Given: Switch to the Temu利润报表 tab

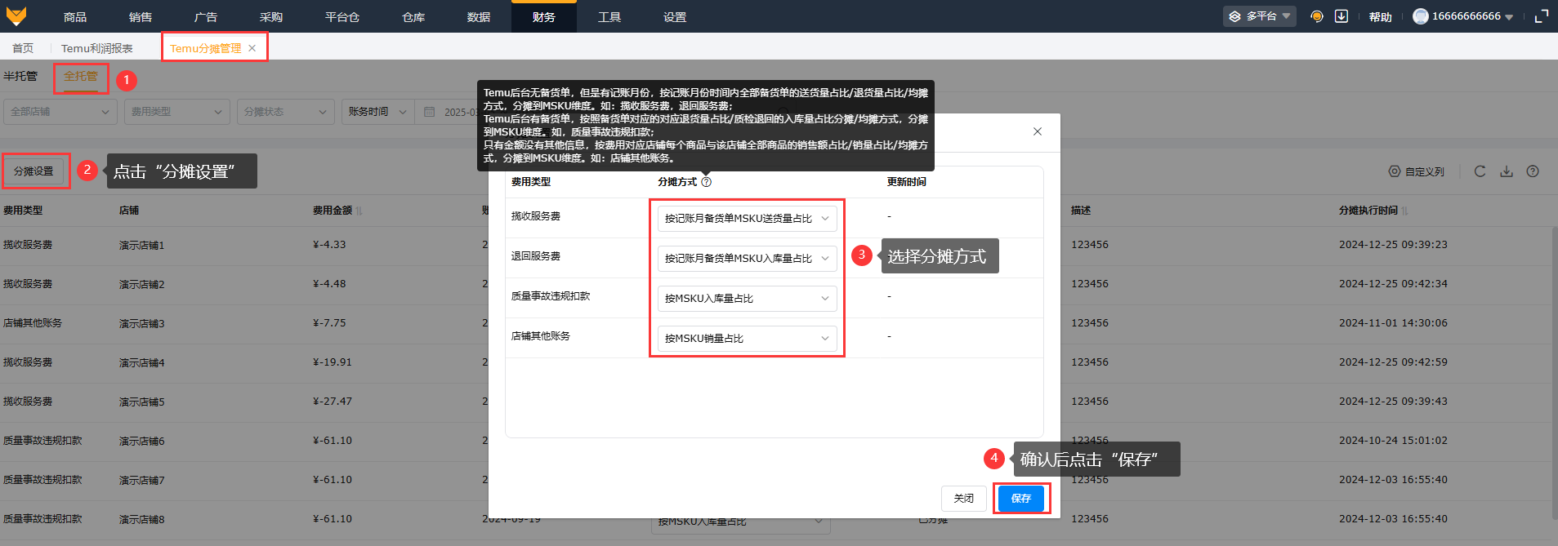Looking at the screenshot, I should click(x=97, y=48).
